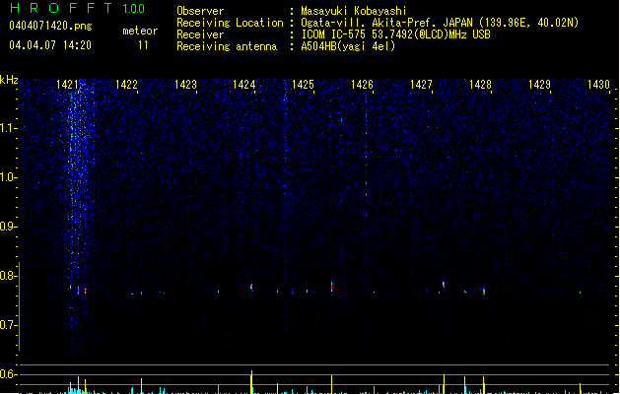
Task: Click the 1421 time axis label
Action: [x=67, y=85]
